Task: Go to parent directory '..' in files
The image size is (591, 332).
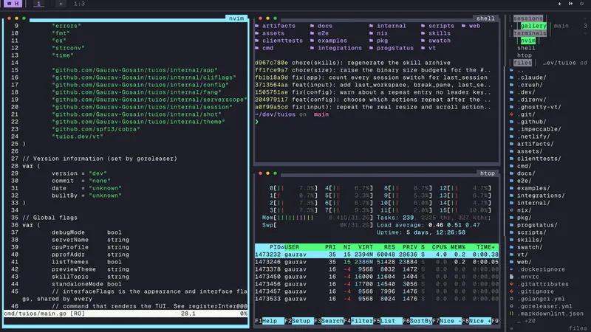Action: pos(521,70)
